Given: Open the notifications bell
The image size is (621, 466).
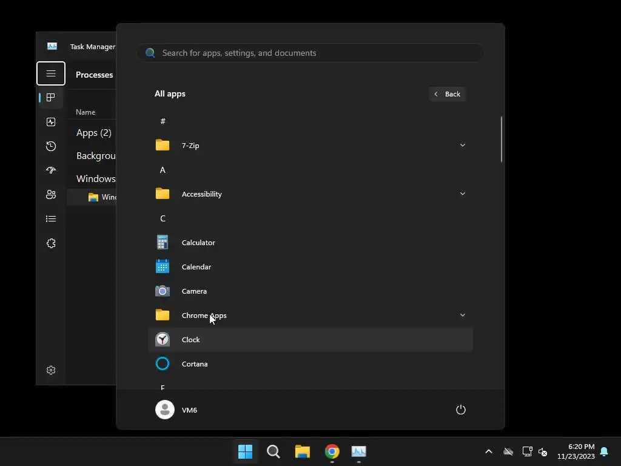Looking at the screenshot, I should (x=604, y=451).
